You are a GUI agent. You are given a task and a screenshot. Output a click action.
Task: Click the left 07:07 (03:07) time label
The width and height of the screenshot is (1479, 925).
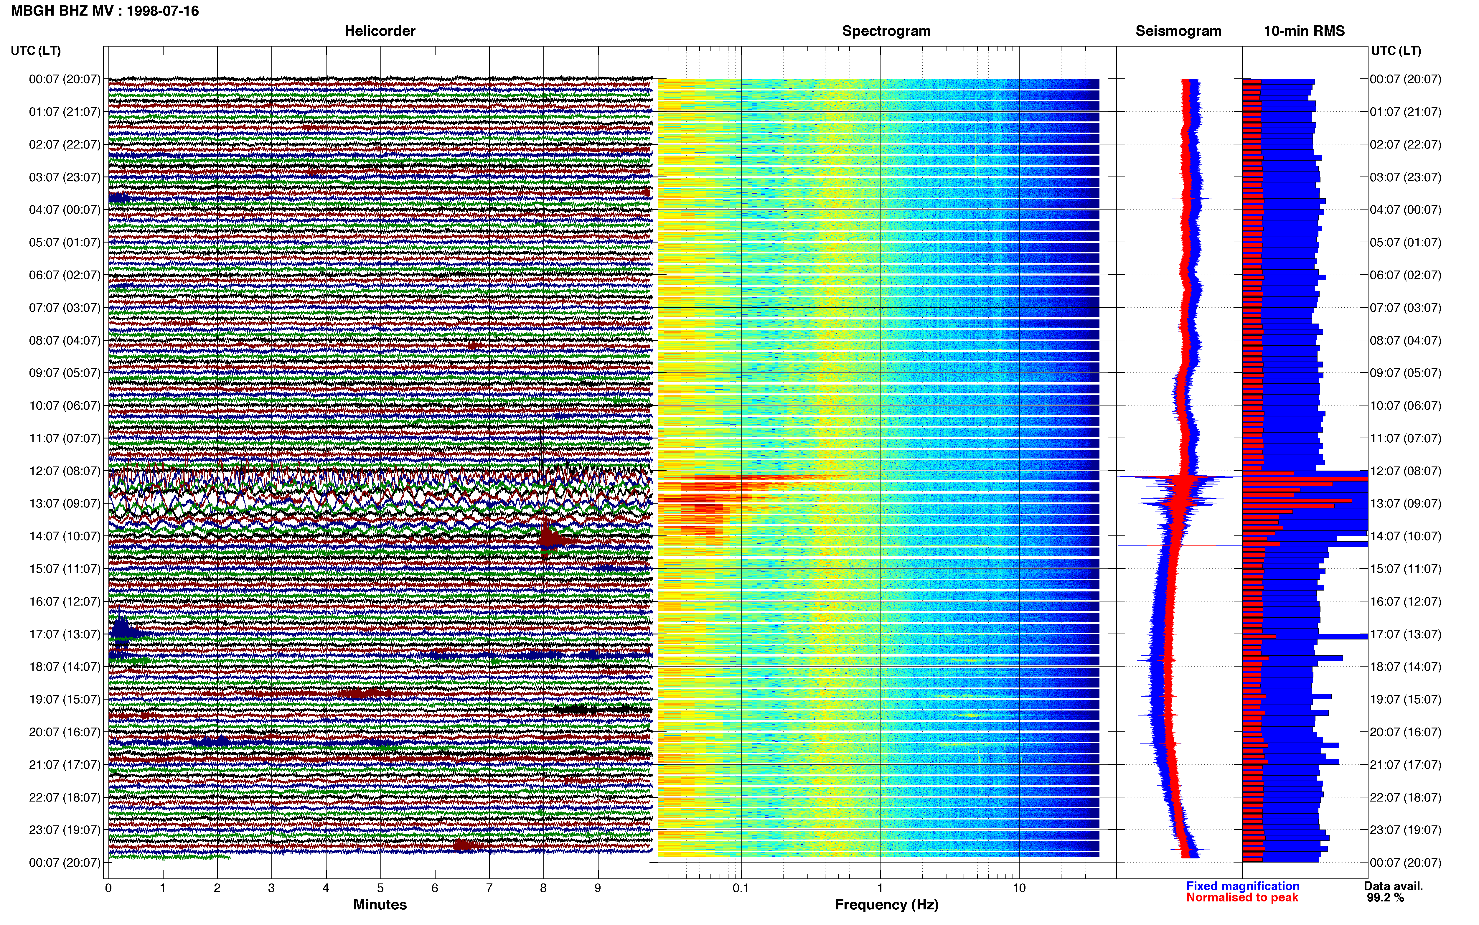click(65, 308)
